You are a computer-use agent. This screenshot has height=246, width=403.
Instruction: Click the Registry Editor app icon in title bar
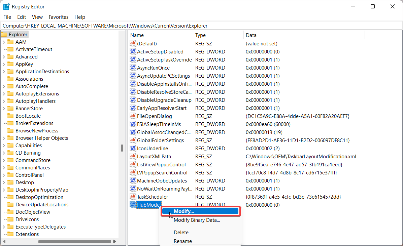6,7
